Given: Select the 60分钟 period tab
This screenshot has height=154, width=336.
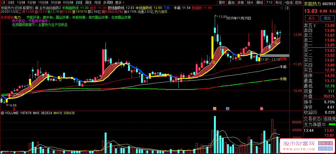Looking at the screenshot, I should [x=68, y=3].
